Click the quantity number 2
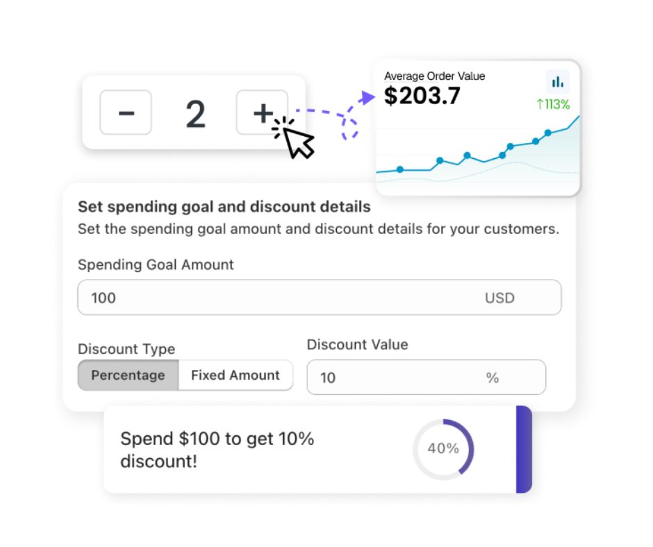Image resolution: width=653 pixels, height=547 pixels. point(195,114)
